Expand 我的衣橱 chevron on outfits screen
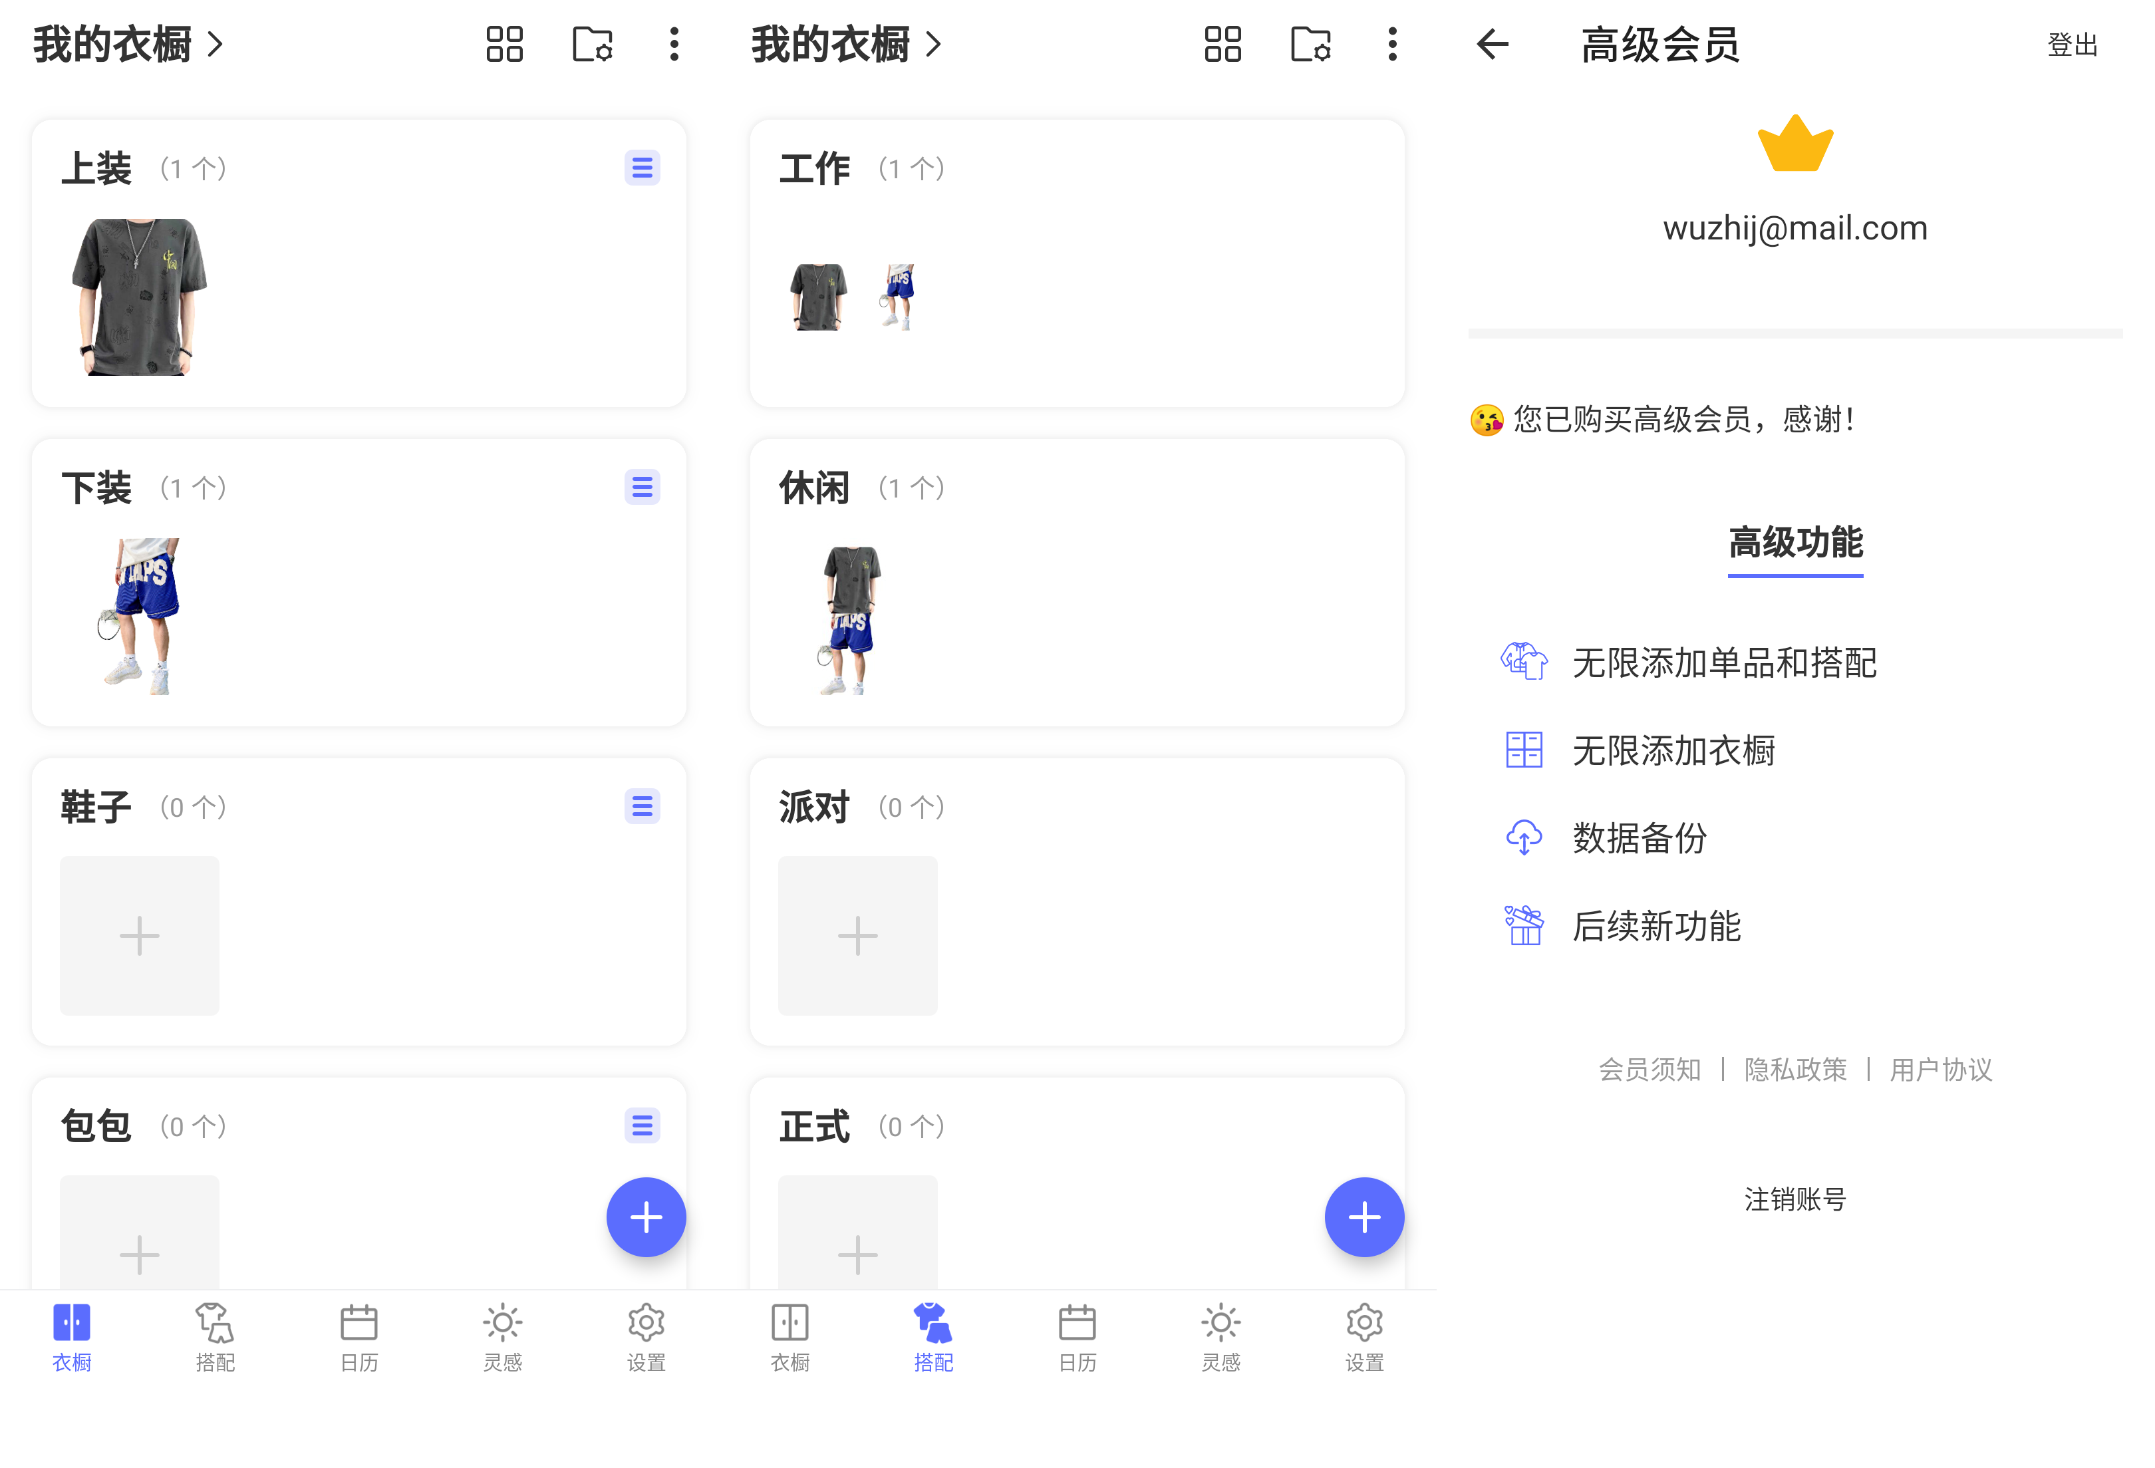Viewport: 2155px width, 1468px height. click(x=933, y=44)
